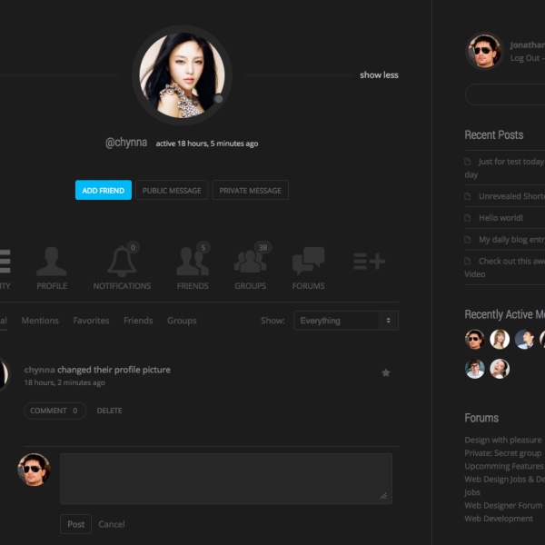The image size is (545, 545).
Task: Open the Forums speech bubble icon
Action: pos(308,263)
